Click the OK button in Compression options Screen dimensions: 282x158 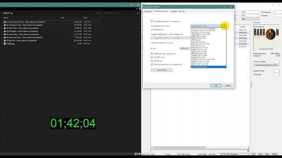pos(216,86)
